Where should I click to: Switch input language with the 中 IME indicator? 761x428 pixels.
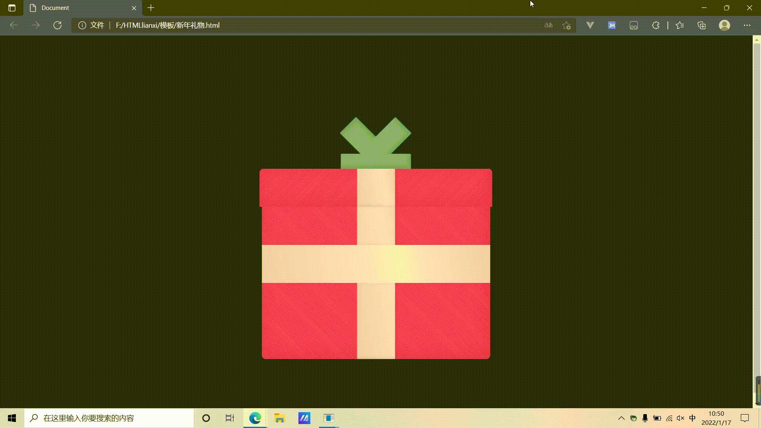[692, 418]
